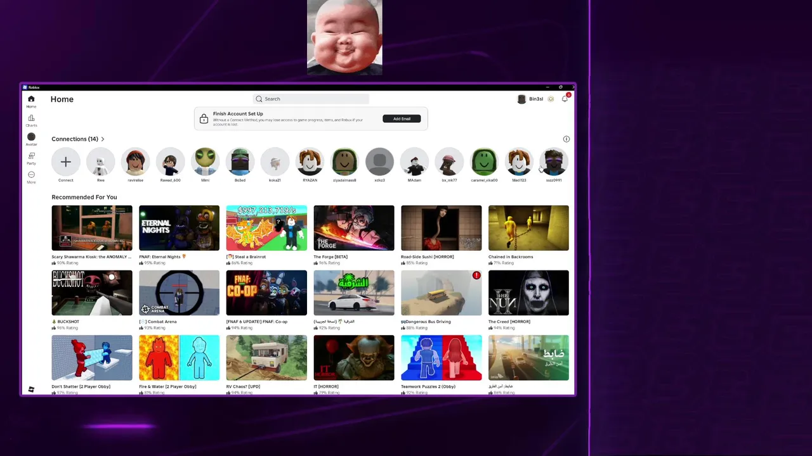The width and height of the screenshot is (812, 456).
Task: Open connection caramel_vika00's avatar
Action: pos(484,162)
